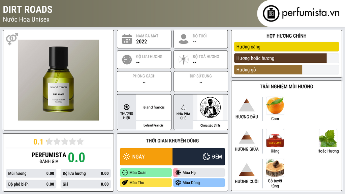The image size is (345, 194).
Task: Open the Xăng gasoline note thumbnail
Action: click(x=275, y=138)
